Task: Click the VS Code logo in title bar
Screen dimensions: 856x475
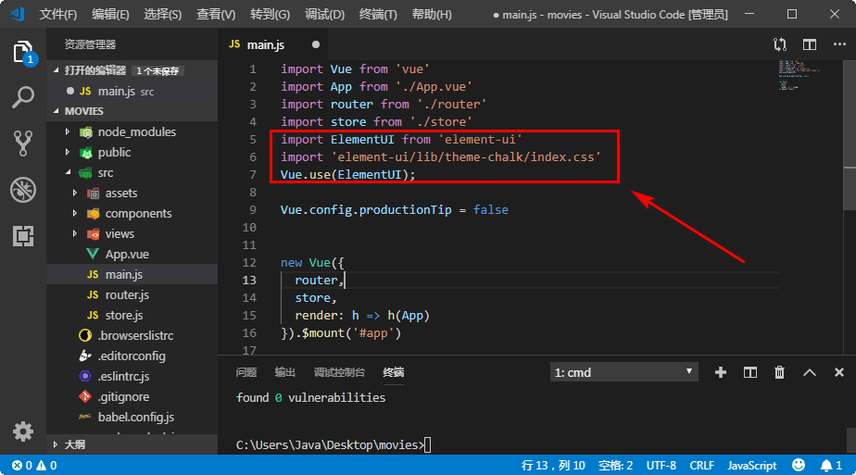Action: (18, 14)
